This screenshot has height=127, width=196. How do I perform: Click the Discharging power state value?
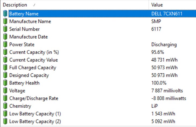[x=164, y=44]
